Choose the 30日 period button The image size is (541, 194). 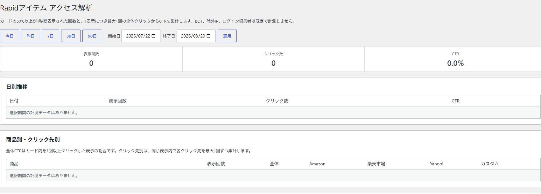pos(71,36)
